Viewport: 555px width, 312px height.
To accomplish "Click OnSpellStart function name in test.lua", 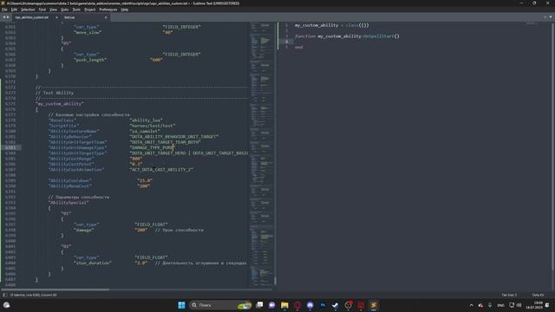I will point(378,36).
